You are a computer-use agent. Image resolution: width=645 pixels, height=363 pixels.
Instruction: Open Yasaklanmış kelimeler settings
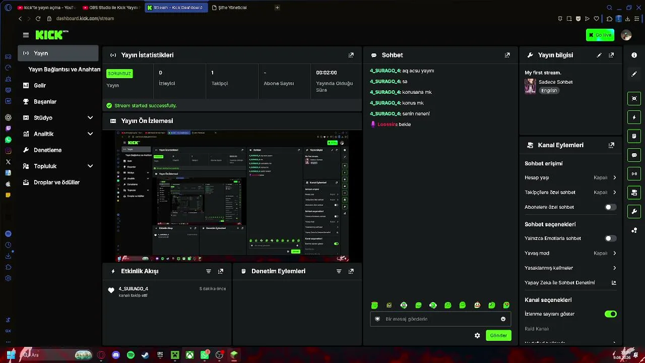570,268
